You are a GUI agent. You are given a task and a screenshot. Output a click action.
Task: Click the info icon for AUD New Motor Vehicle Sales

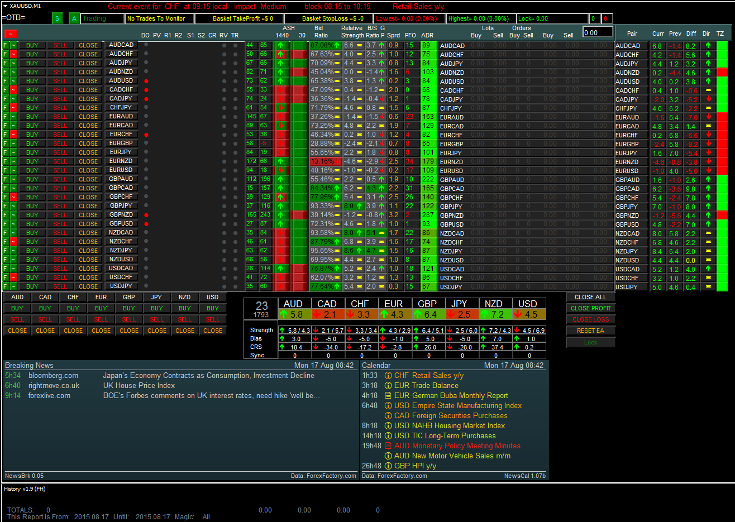pyautogui.click(x=388, y=456)
